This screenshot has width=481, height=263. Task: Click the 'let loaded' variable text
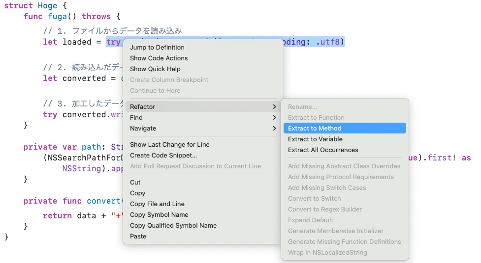(x=67, y=42)
